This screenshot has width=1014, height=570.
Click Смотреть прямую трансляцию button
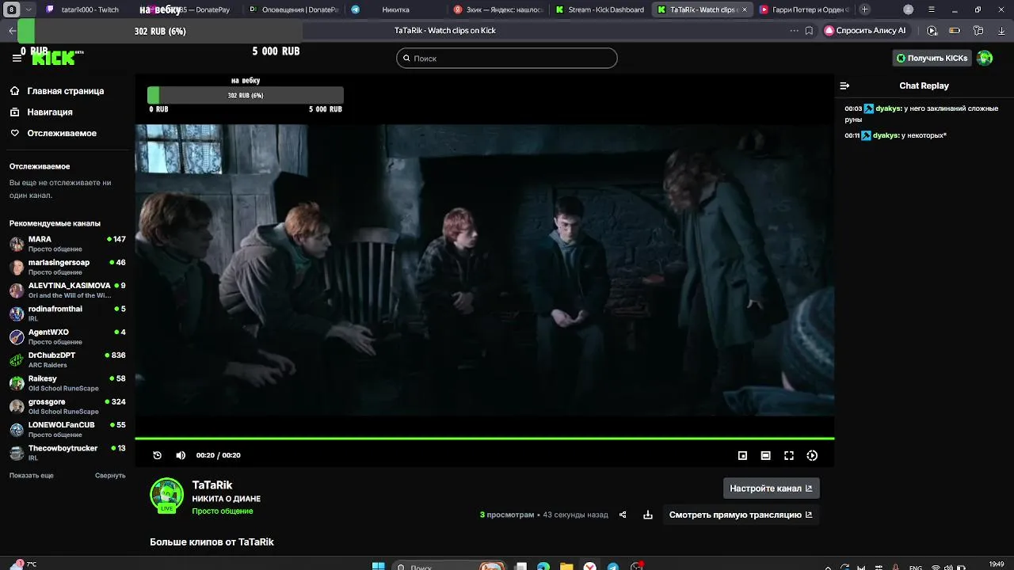(741, 515)
